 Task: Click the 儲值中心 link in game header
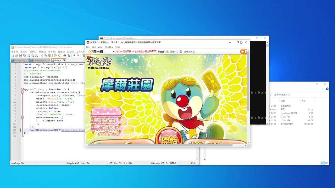(x=174, y=52)
